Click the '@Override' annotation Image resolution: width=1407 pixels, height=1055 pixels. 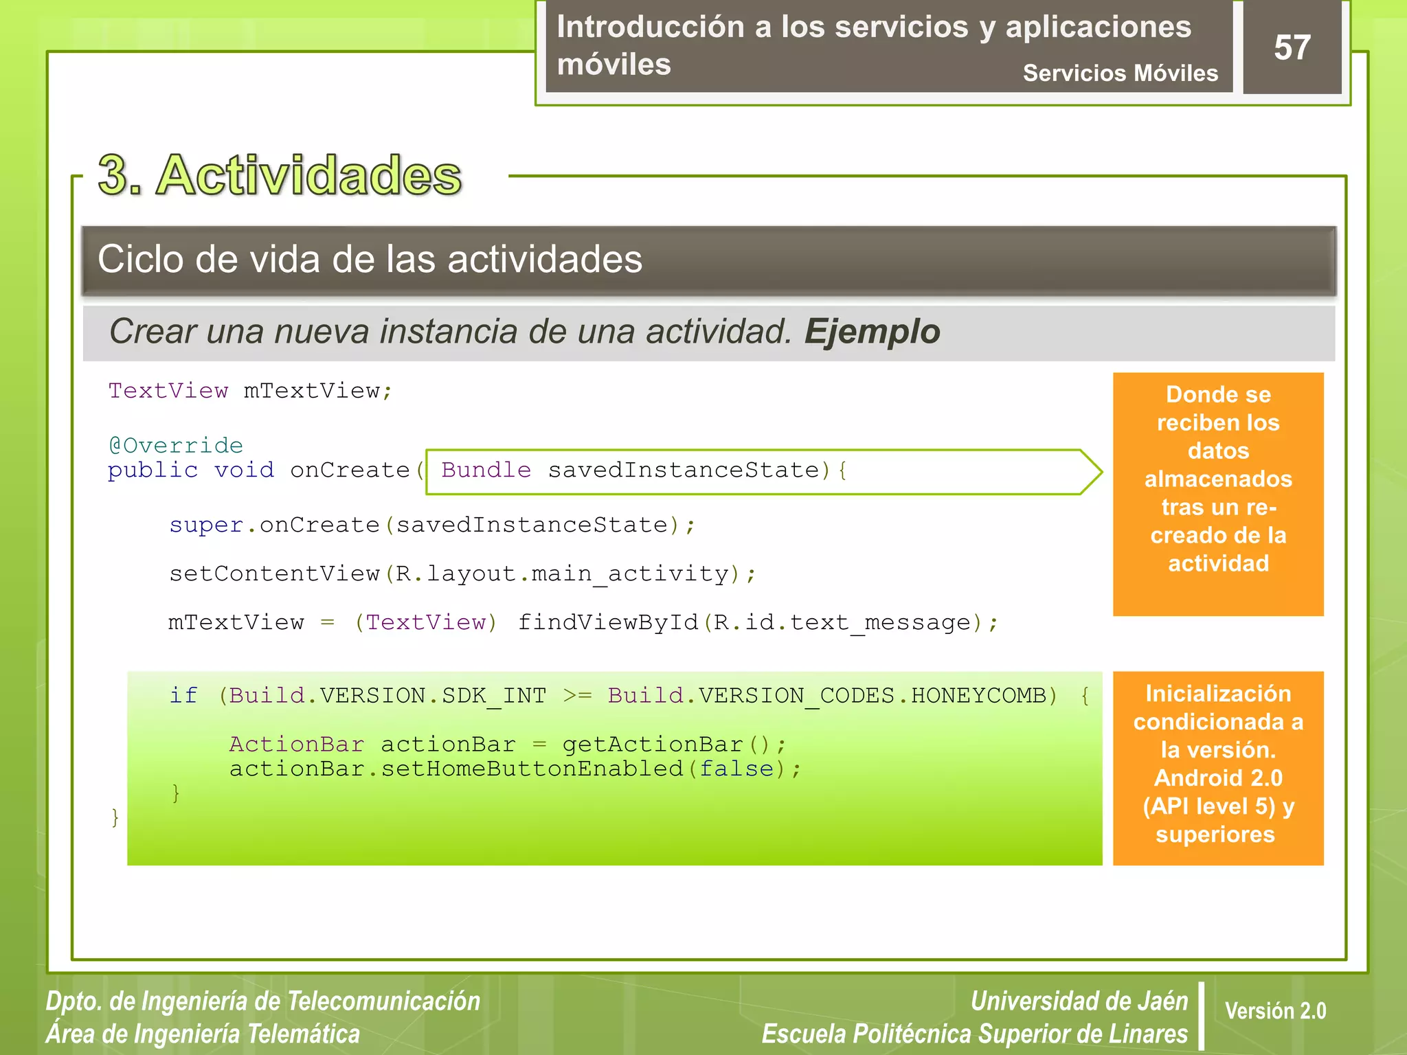coord(176,445)
